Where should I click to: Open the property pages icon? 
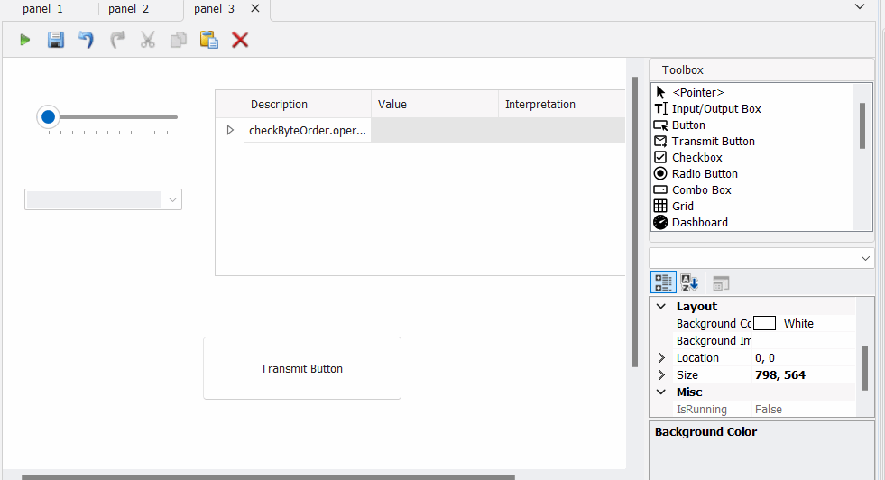pyautogui.click(x=721, y=283)
